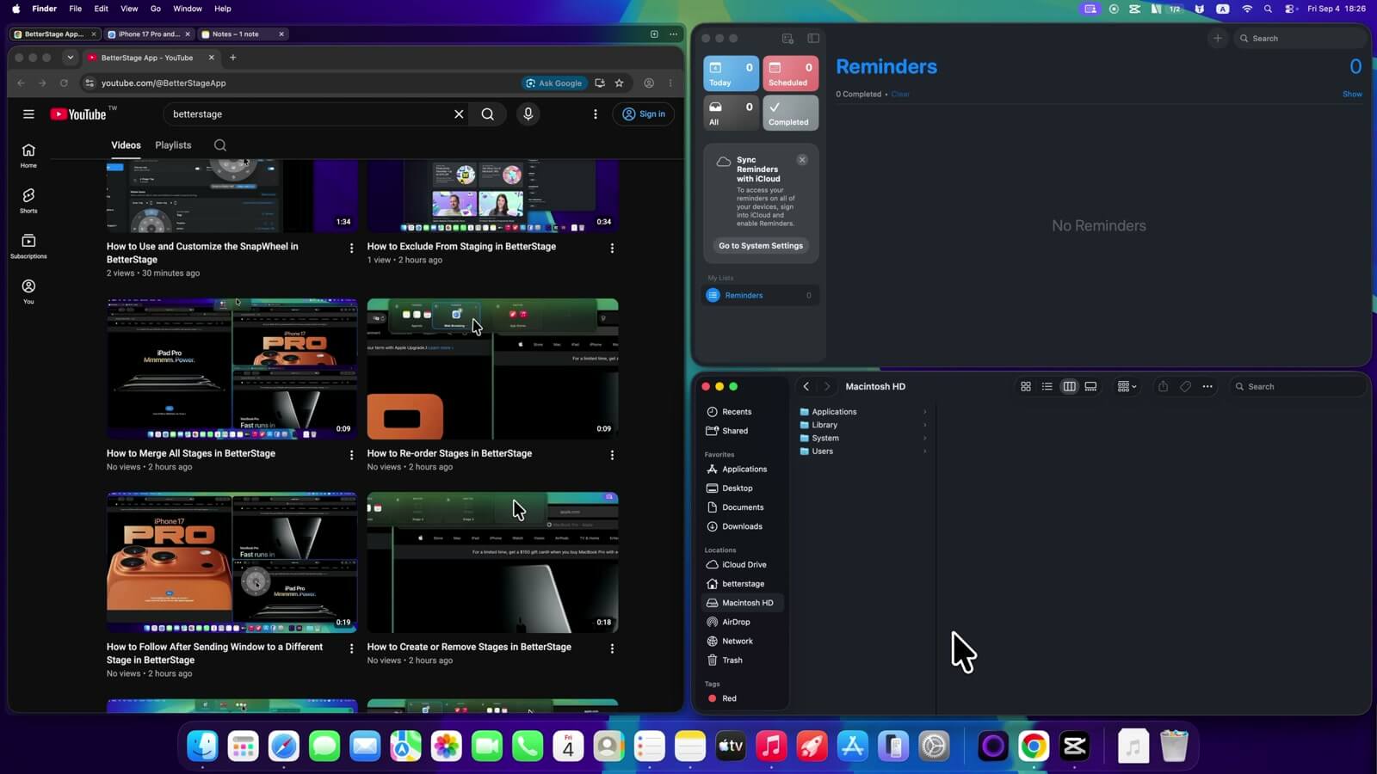This screenshot has width=1377, height=774.
Task: Open CapCut from the Dock
Action: pos(1074,746)
